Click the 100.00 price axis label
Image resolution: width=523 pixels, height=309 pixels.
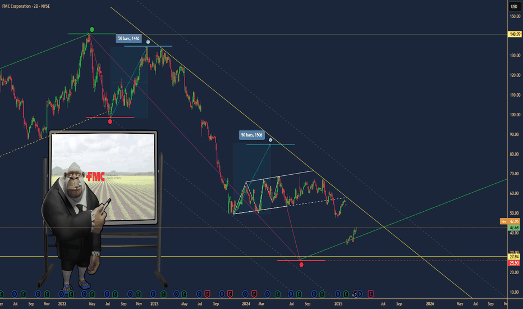[x=515, y=115]
